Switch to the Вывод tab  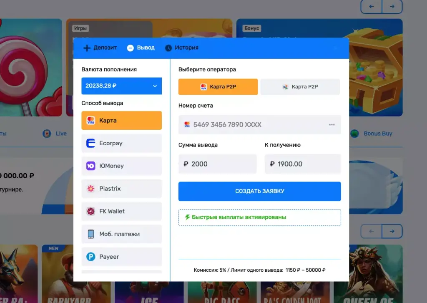(x=141, y=48)
